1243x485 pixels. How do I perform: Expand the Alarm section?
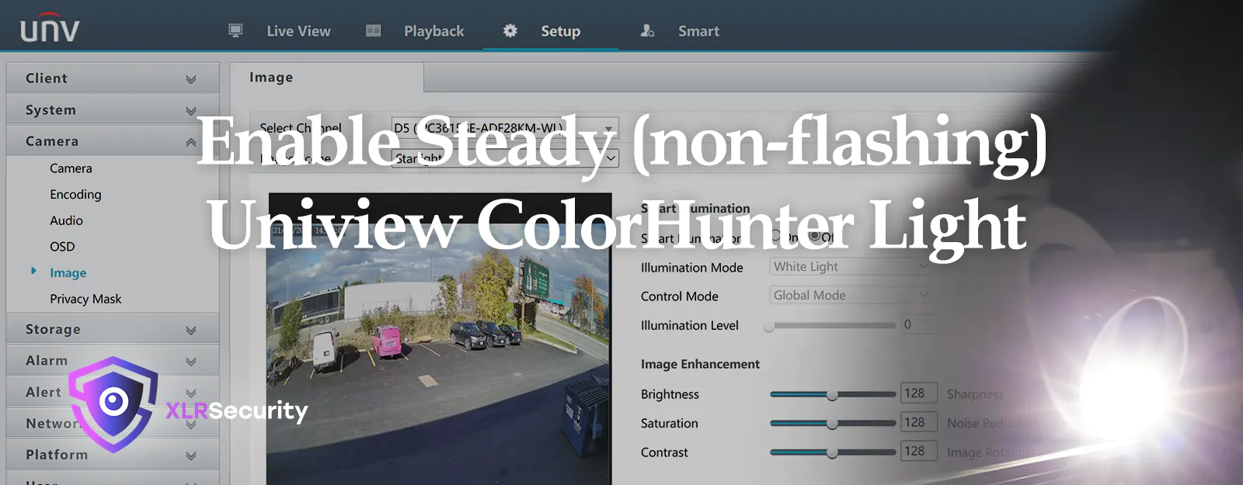113,361
